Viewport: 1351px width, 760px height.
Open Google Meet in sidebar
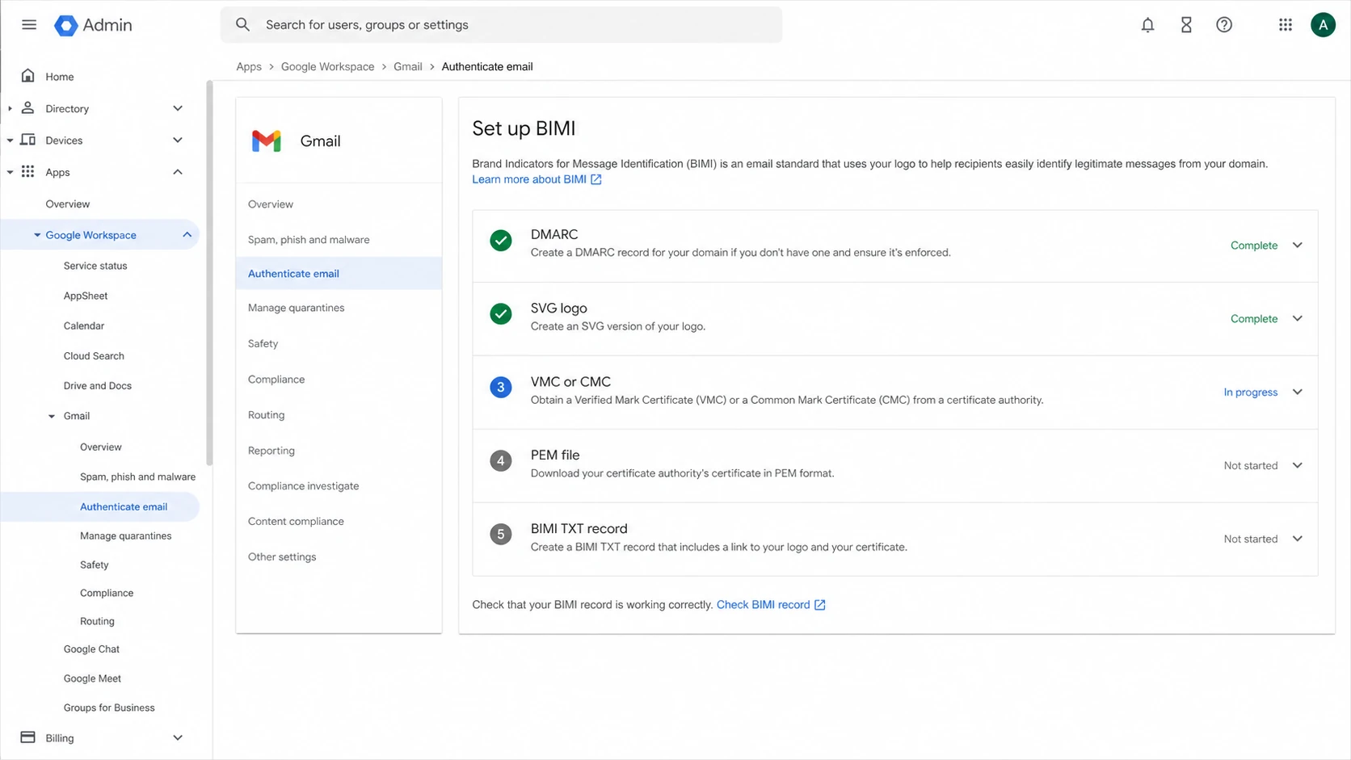click(92, 679)
